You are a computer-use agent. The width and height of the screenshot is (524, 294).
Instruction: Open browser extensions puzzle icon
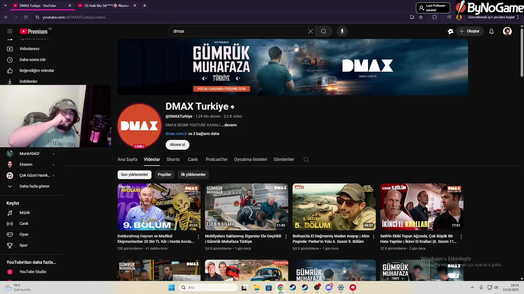[x=435, y=17]
